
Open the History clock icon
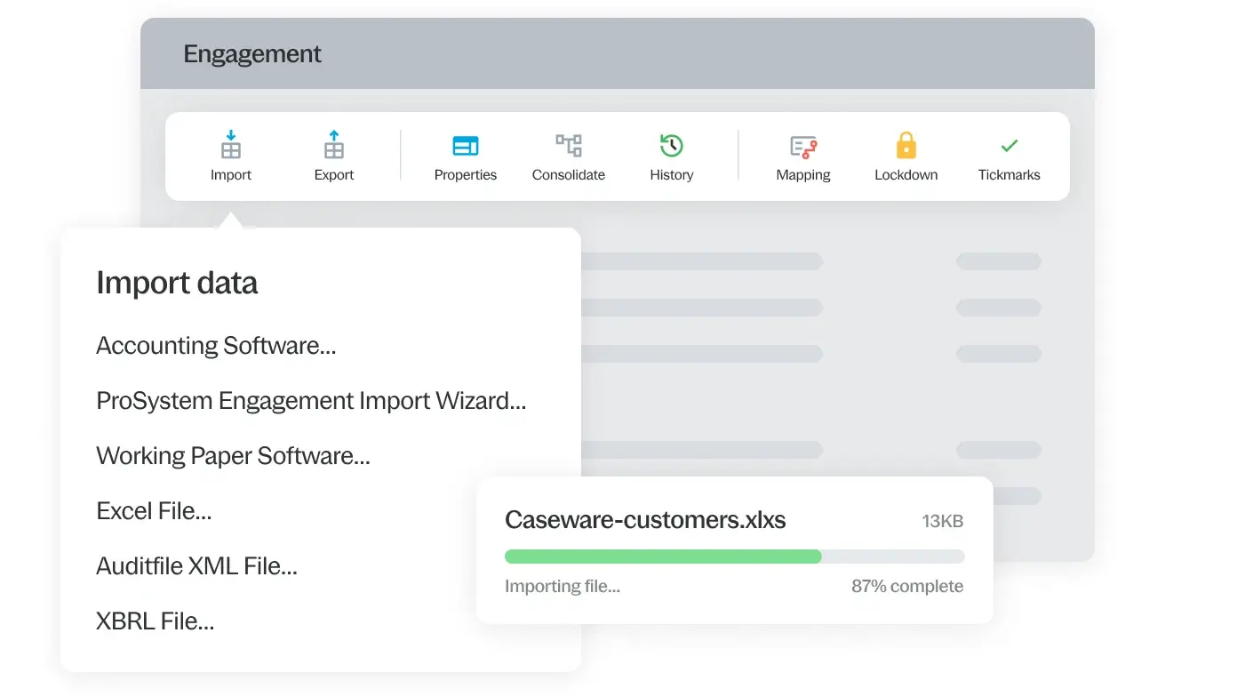coord(672,146)
